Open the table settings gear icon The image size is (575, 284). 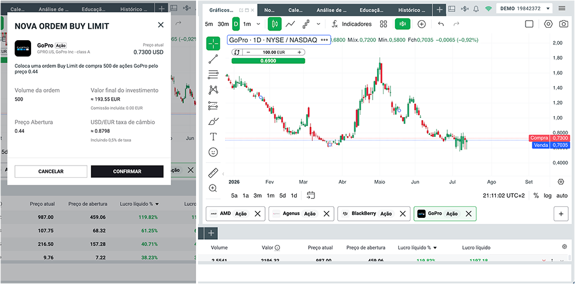(565, 247)
